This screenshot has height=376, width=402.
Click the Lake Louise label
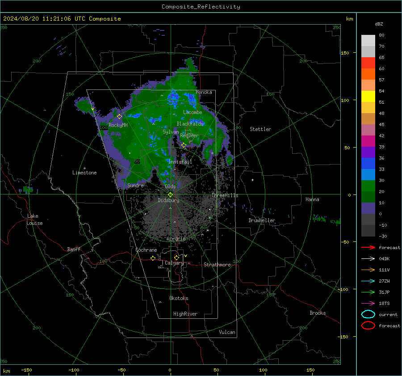35,220
